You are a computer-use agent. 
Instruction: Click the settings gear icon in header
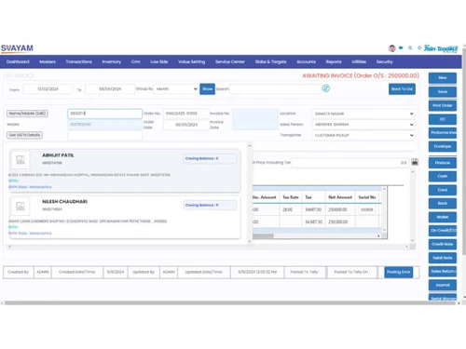coord(419,47)
